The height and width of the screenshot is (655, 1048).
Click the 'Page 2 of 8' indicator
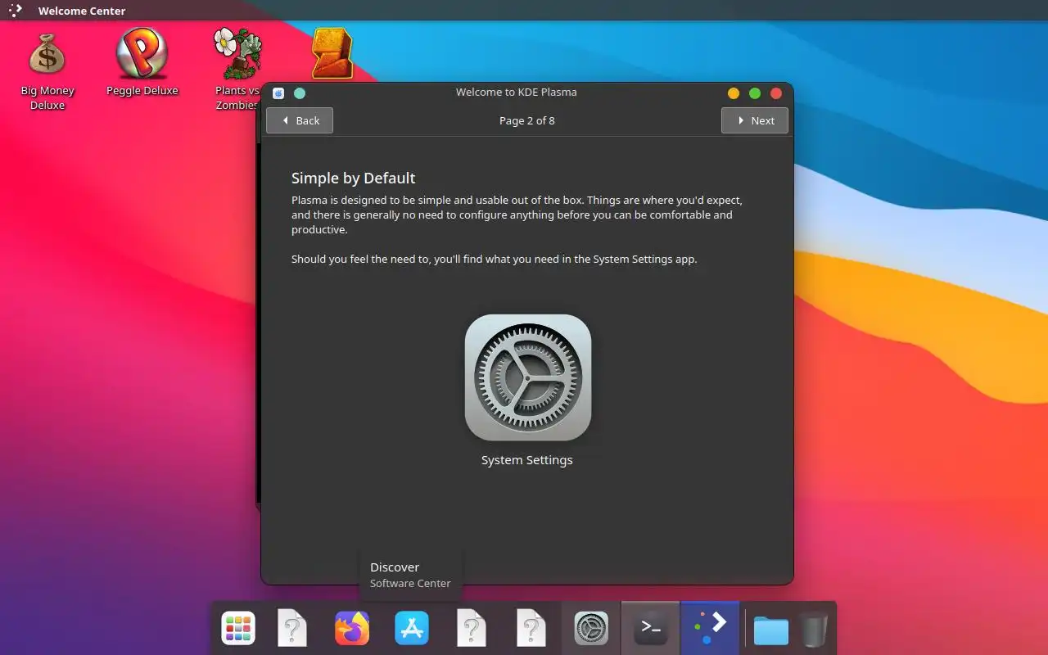click(527, 120)
